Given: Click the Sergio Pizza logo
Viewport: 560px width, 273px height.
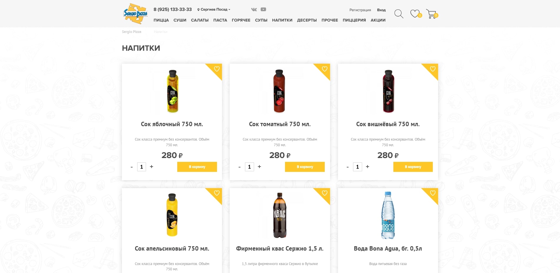Looking at the screenshot, I should coord(135,14).
